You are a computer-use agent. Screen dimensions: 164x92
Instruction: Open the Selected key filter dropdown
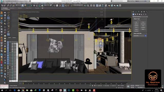139,86
